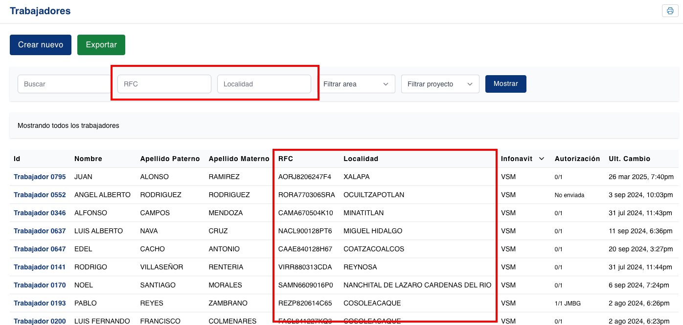Click the Autorización column header
This screenshot has width=683, height=325.
(x=577, y=159)
